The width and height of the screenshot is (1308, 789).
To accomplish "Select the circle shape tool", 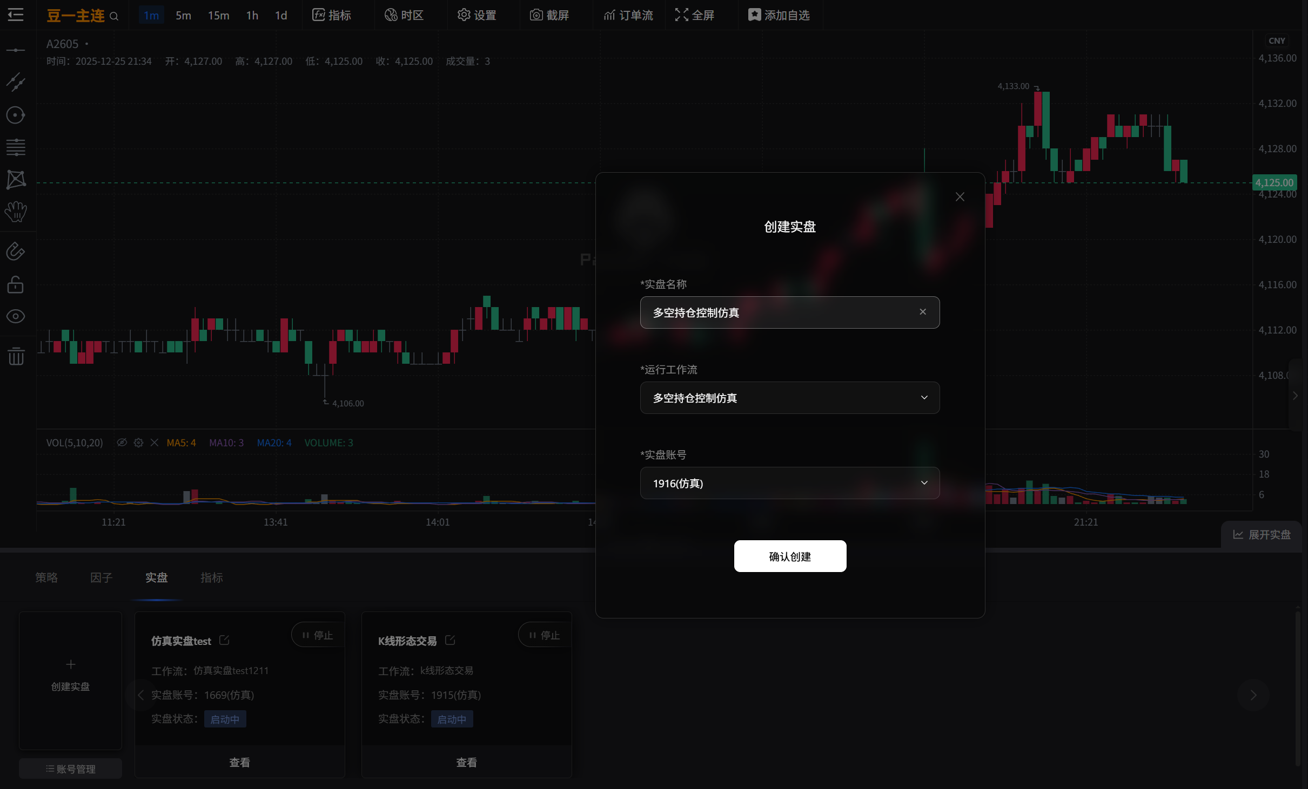I will pyautogui.click(x=16, y=115).
